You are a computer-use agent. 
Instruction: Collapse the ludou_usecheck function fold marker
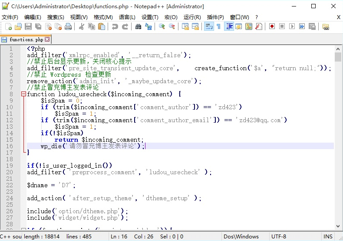pyautogui.click(x=23, y=94)
